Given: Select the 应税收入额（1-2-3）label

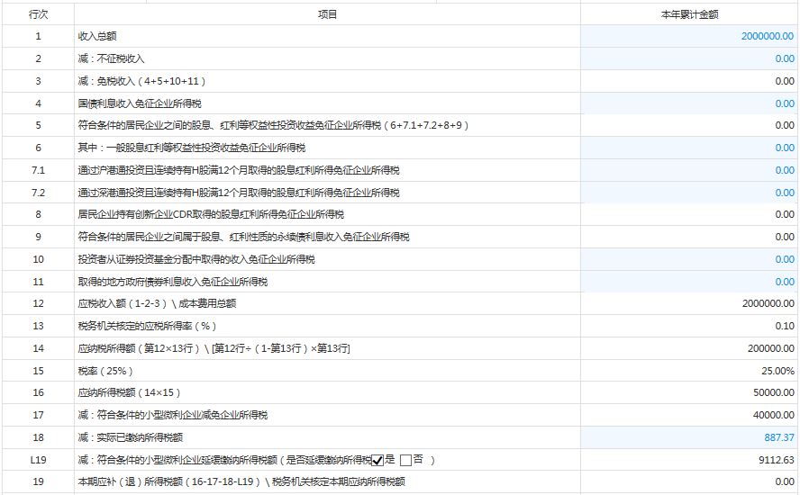Looking at the screenshot, I should [157, 304].
